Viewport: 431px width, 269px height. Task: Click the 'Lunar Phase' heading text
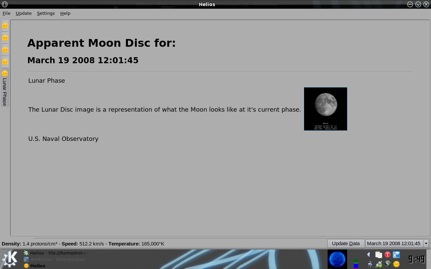coord(46,81)
